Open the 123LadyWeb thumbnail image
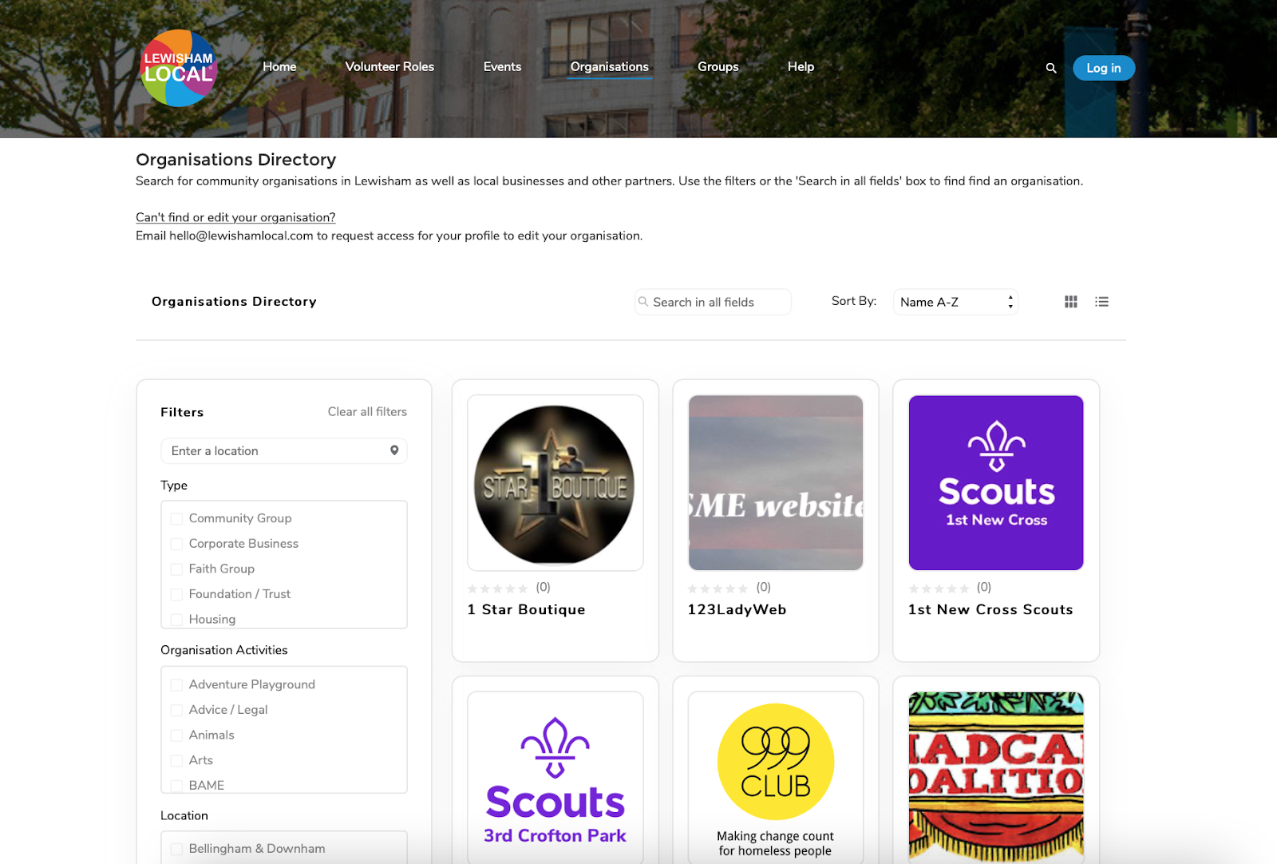This screenshot has height=864, width=1277. (776, 483)
